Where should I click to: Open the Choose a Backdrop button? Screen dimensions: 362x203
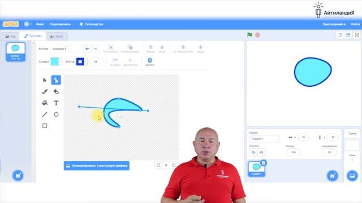pos(352,176)
